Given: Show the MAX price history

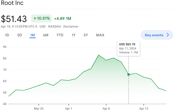Looking at the screenshot, I should point(100,35).
